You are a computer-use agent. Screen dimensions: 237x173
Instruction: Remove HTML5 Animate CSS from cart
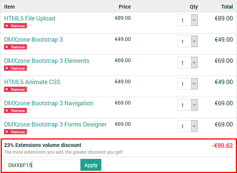(15, 89)
